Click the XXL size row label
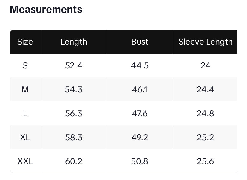Screen dimensions: 247x180 pyautogui.click(x=25, y=161)
